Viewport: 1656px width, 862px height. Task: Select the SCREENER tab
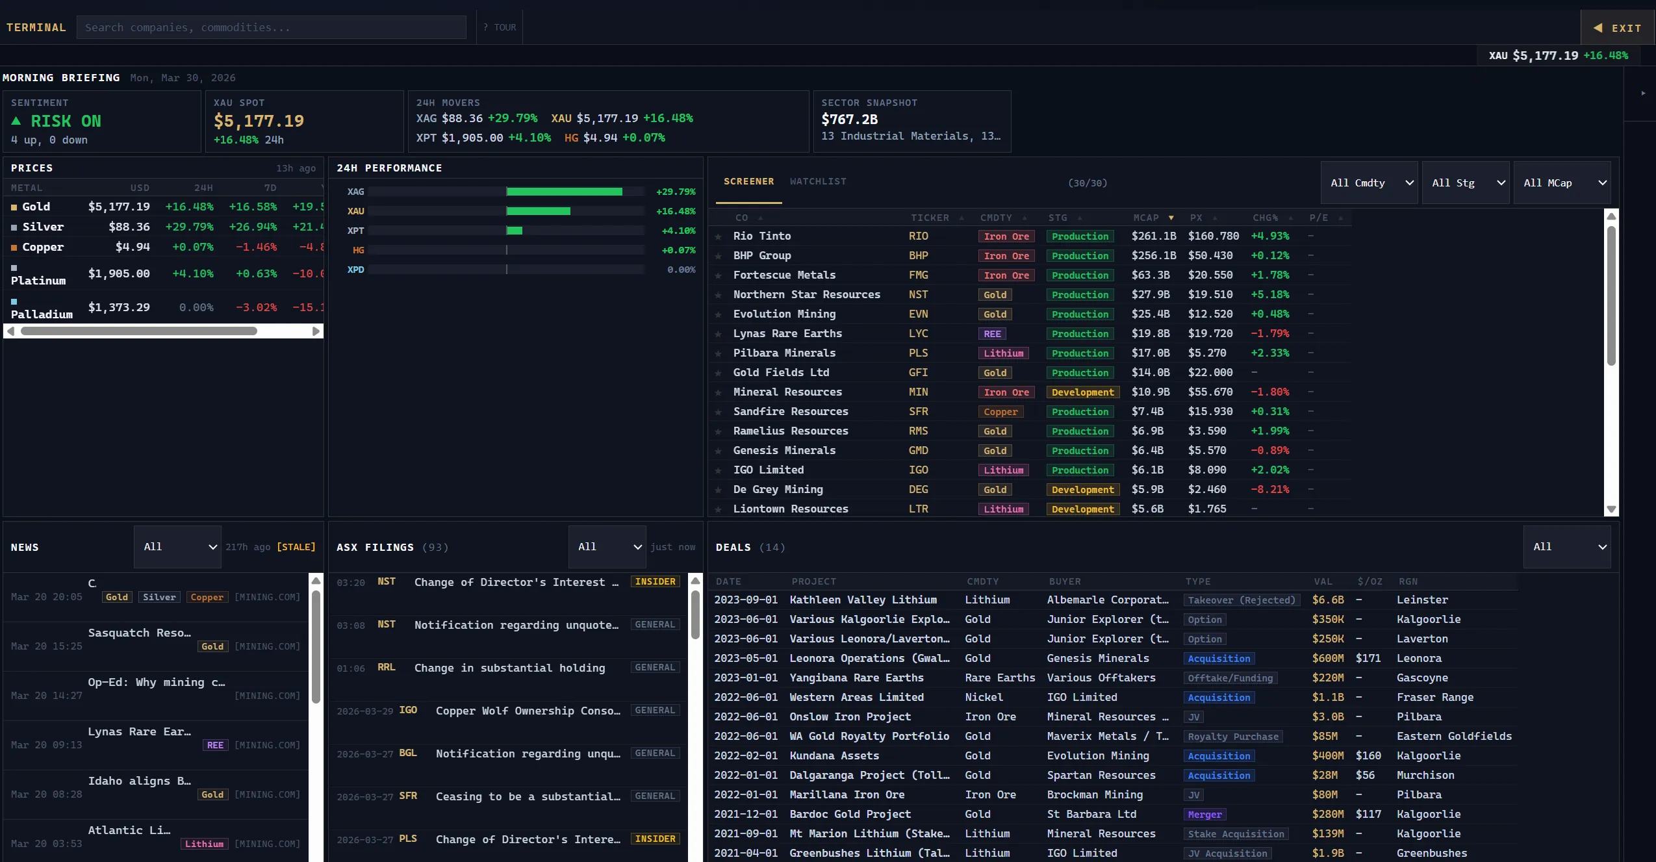(748, 182)
